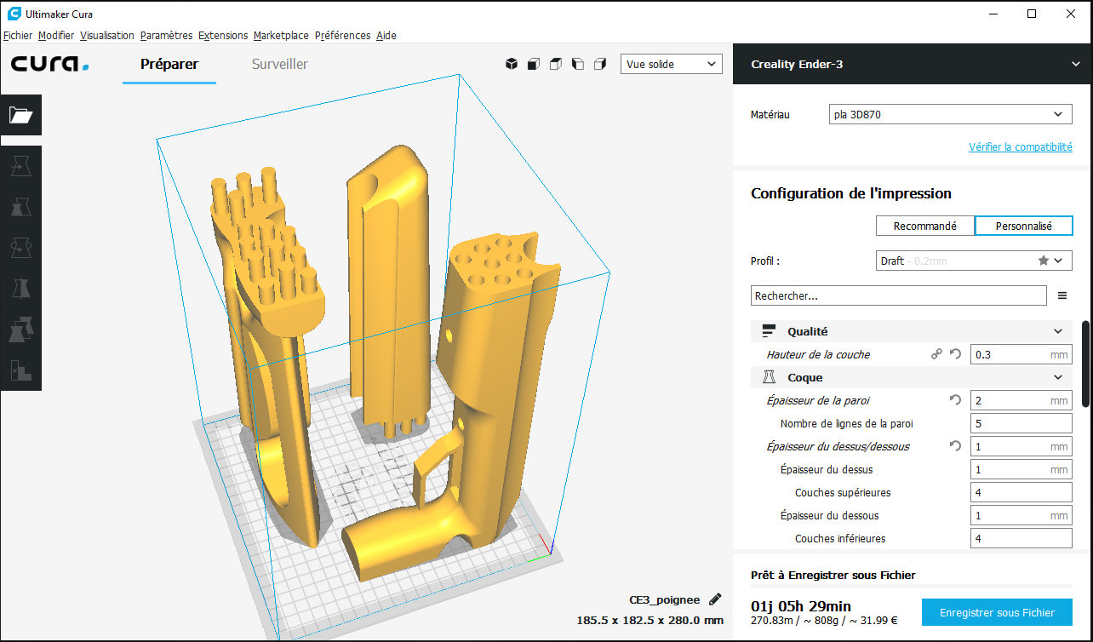Click the open file folder icon
This screenshot has width=1093, height=642.
(20, 115)
